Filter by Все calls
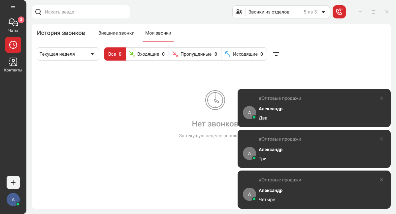This screenshot has height=214, width=396. 115,54
